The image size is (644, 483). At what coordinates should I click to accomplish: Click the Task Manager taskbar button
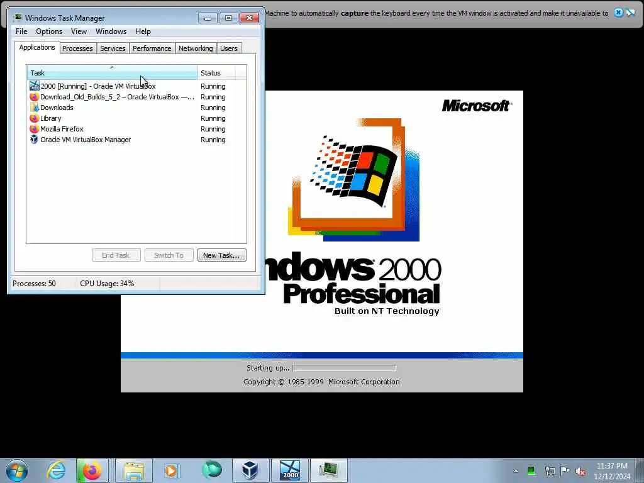[329, 470]
